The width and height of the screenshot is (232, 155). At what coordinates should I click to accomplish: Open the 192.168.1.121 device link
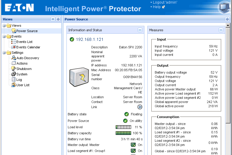(x=89, y=39)
